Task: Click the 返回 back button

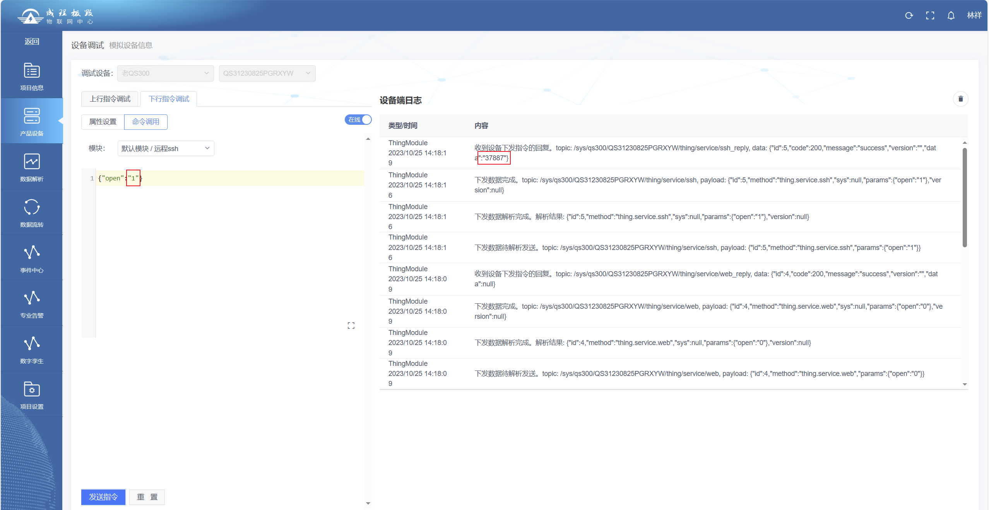Action: point(32,41)
